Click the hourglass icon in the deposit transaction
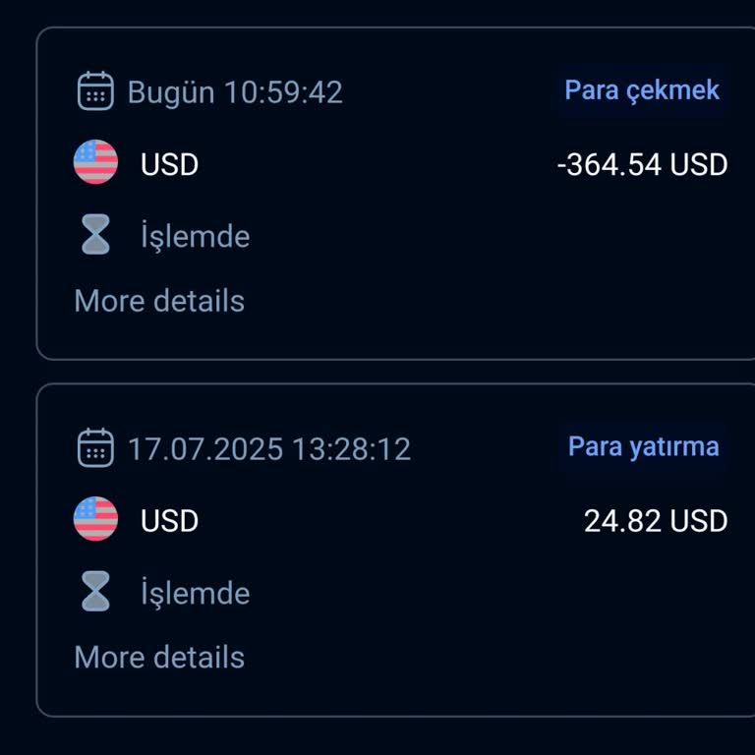755x755 pixels. point(95,593)
